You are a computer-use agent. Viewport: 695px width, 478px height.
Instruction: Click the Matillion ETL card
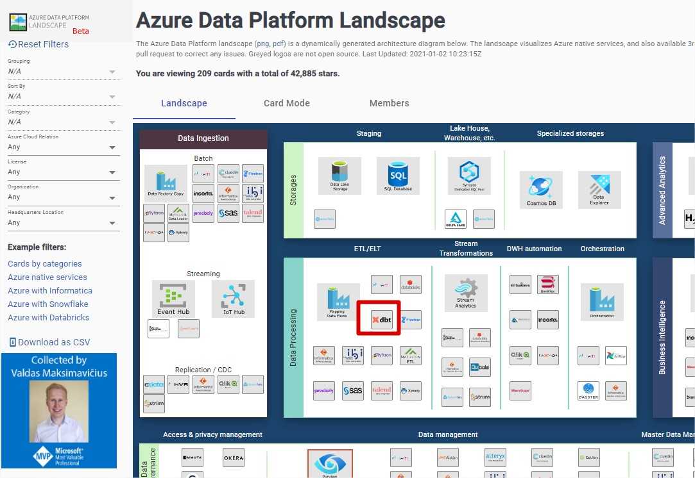click(x=411, y=356)
